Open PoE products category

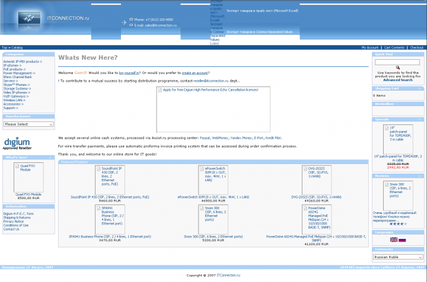pyautogui.click(x=14, y=69)
